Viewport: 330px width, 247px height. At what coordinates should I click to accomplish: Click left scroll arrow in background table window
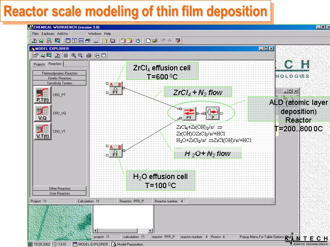click(96, 231)
